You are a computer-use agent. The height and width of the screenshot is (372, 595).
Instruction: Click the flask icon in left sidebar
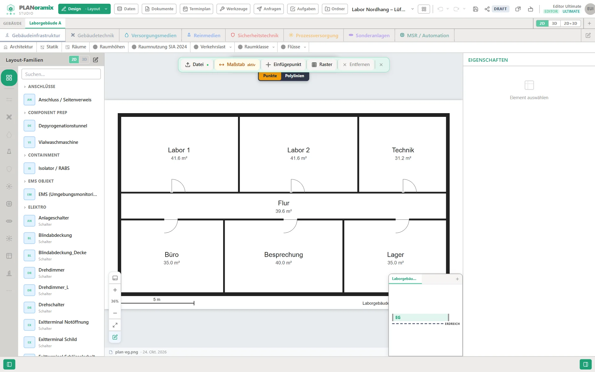click(x=9, y=151)
